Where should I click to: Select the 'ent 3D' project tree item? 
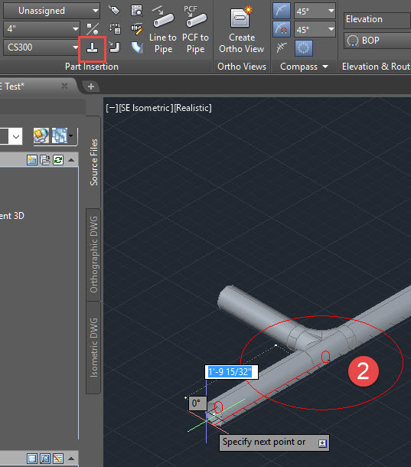pyautogui.click(x=12, y=216)
